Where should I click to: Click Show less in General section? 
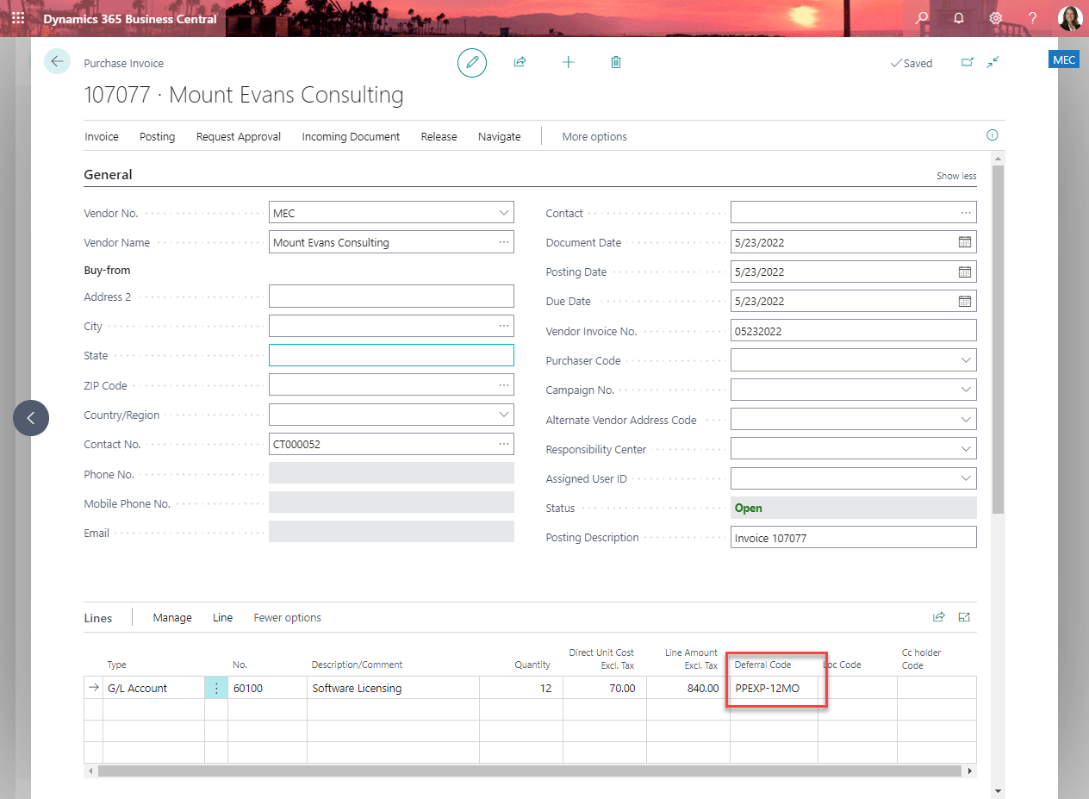[956, 176]
